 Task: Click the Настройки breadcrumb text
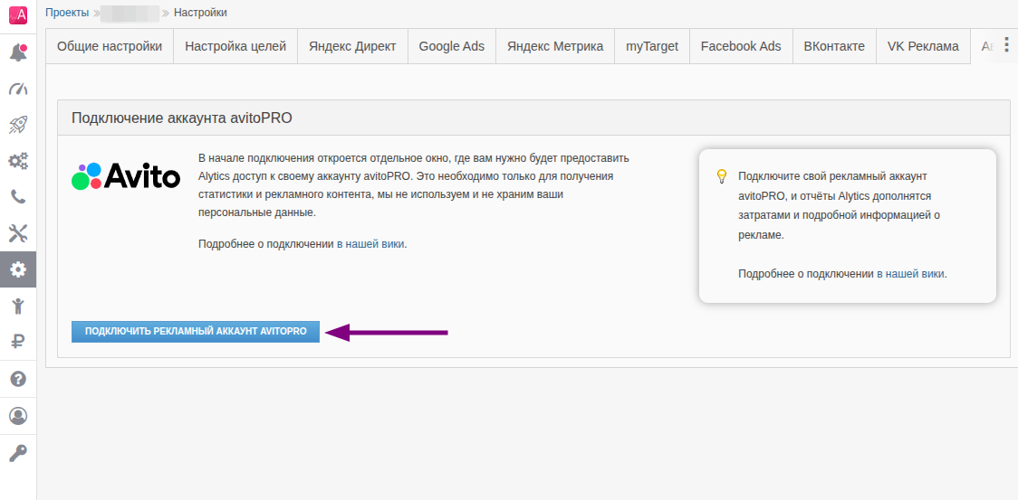(201, 13)
